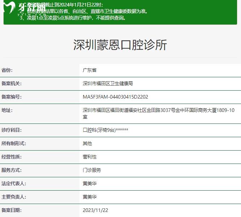Select the 诊疗科目 row label
241x217 pixels.
(12, 130)
